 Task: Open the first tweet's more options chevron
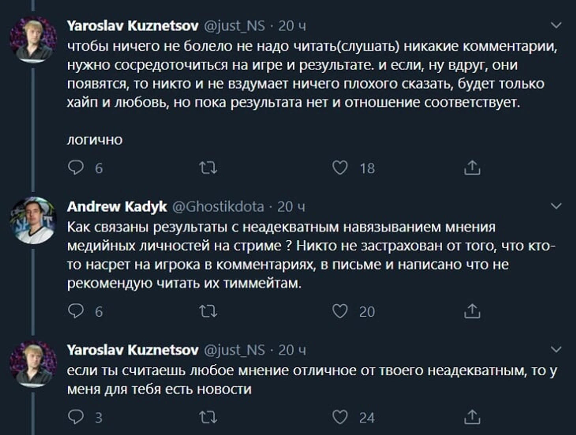[x=555, y=26]
